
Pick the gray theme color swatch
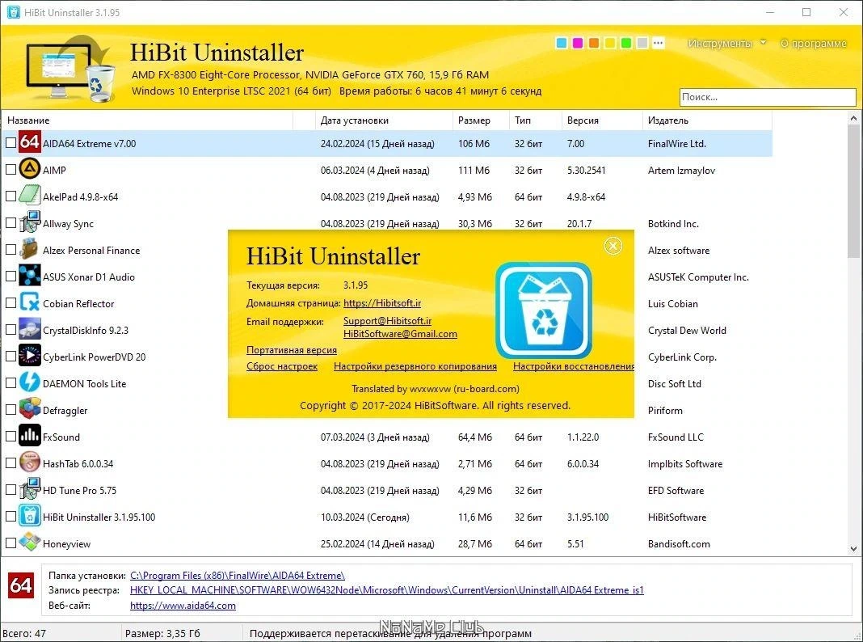(x=642, y=43)
